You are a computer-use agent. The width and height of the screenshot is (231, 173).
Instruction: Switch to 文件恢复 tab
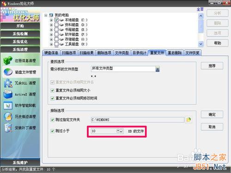pos(192,53)
